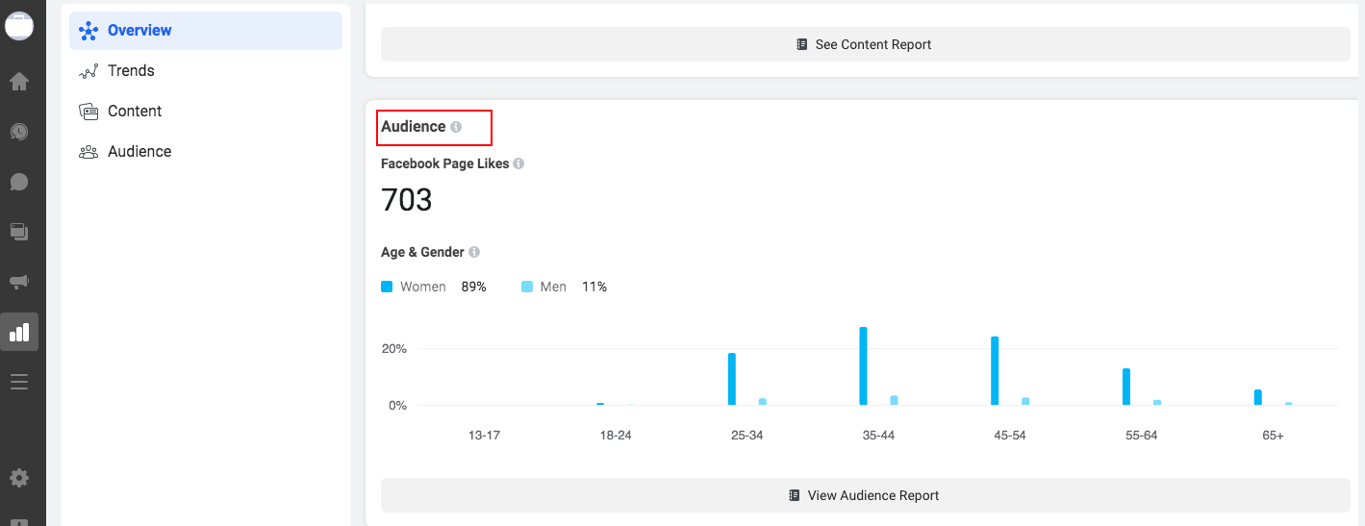Open Audience in the left navigation
Image resolution: width=1365 pixels, height=526 pixels.
point(139,152)
